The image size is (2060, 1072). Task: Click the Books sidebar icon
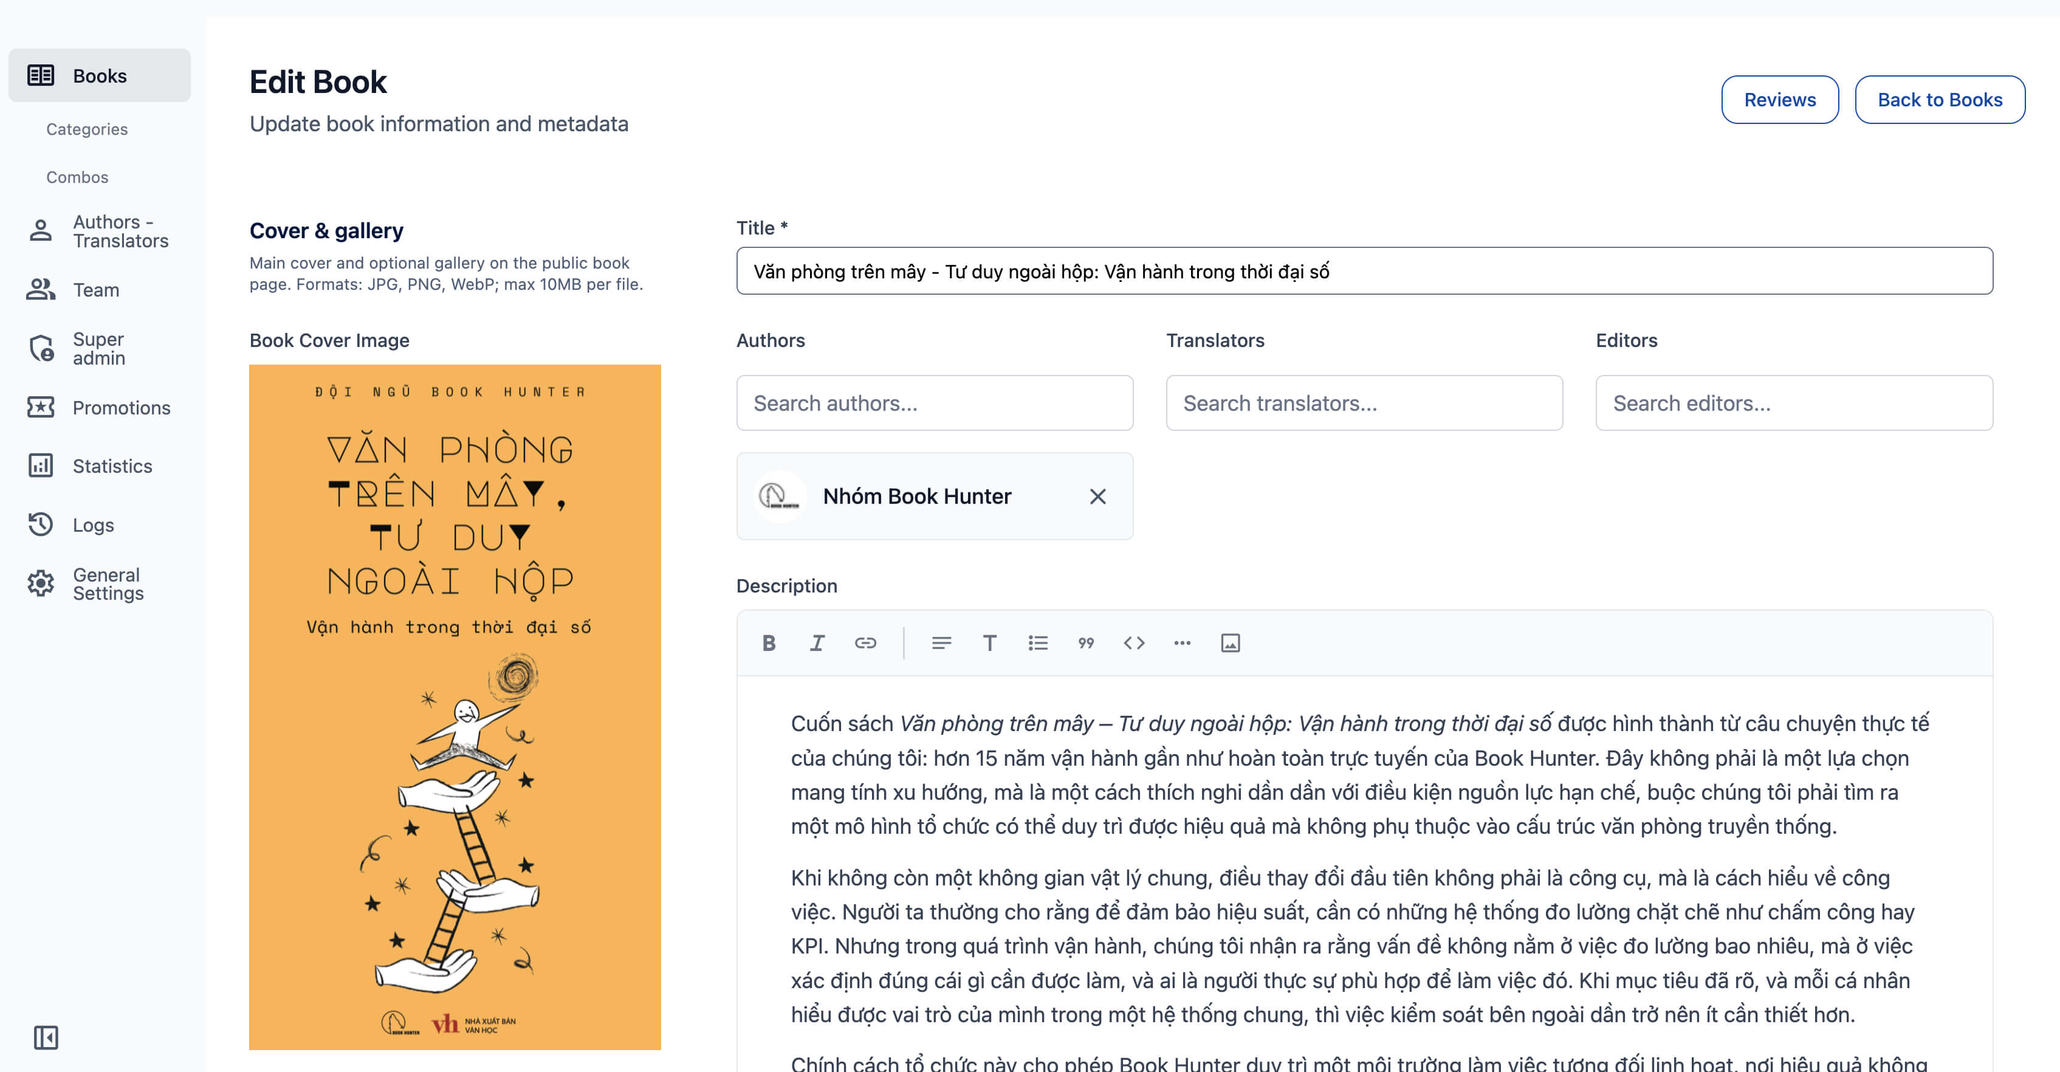pyautogui.click(x=41, y=75)
